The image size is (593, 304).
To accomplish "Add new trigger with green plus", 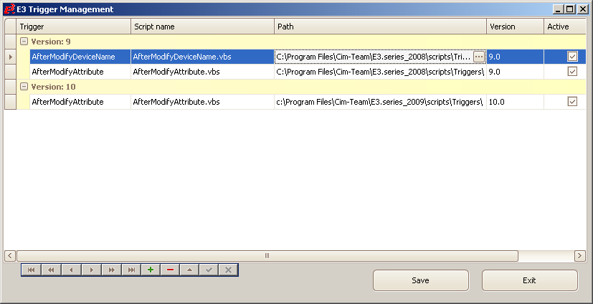I will pyautogui.click(x=151, y=270).
